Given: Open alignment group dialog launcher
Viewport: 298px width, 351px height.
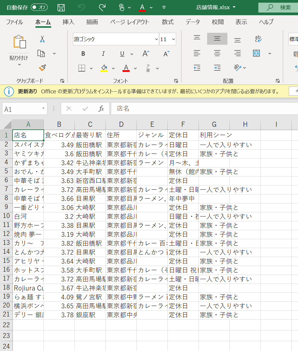Looking at the screenshot, I should (x=278, y=81).
